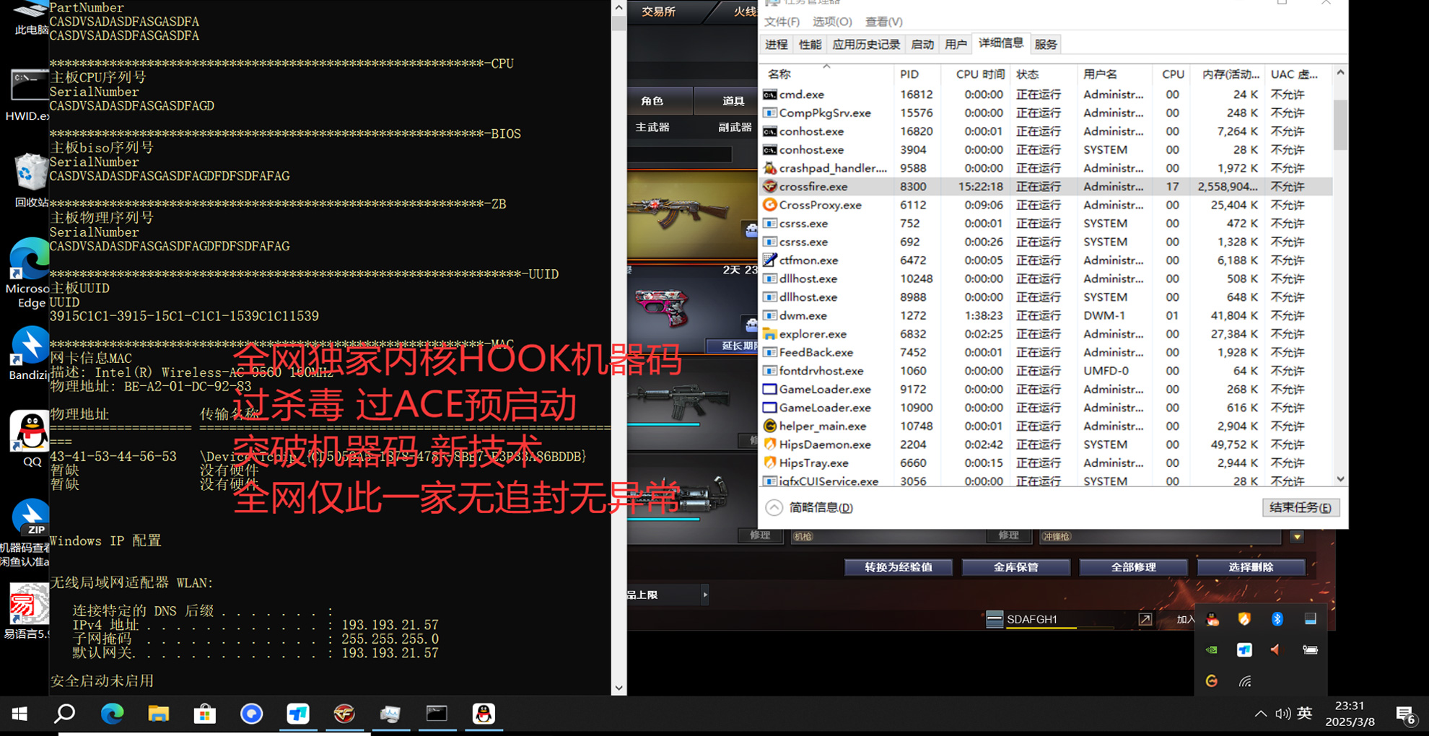Open the Microsoft Store taskbar icon
This screenshot has height=736, width=1429.
(205, 714)
